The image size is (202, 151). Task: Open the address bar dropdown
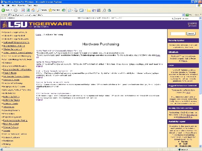click(183, 15)
